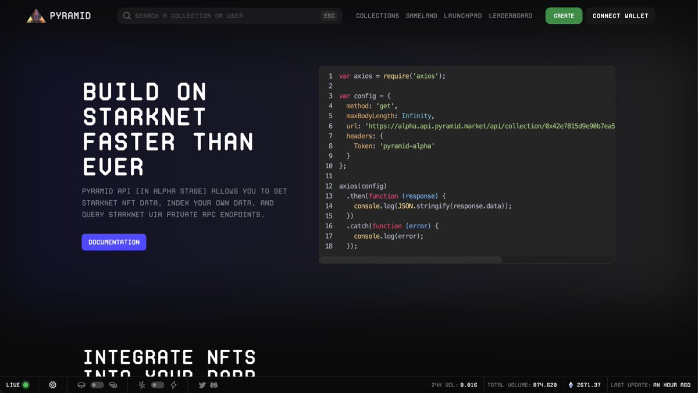This screenshot has width=698, height=393.
Task: Click the Ethereum price icon
Action: coord(571,385)
